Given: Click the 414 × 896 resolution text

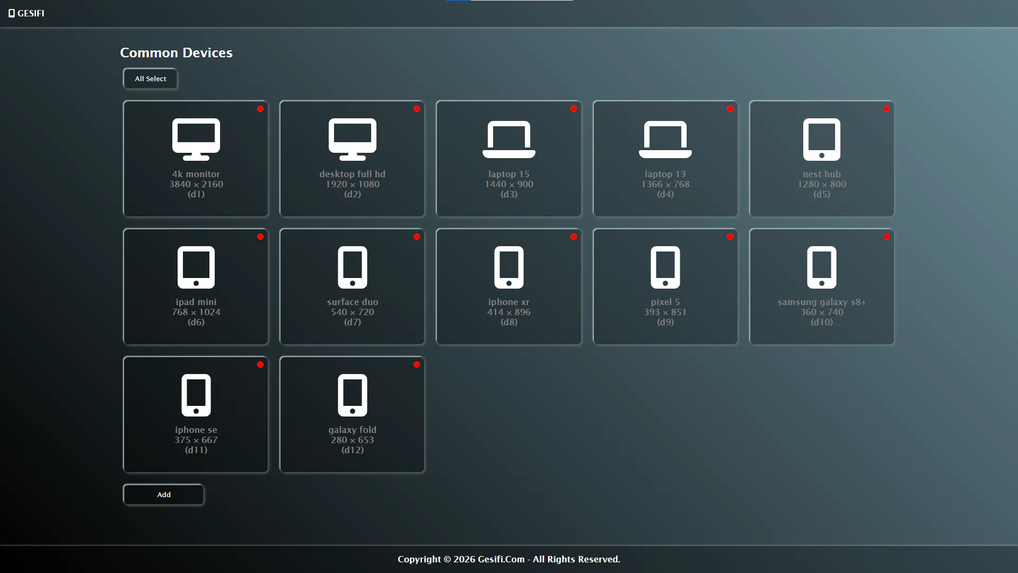Looking at the screenshot, I should pyautogui.click(x=509, y=312).
